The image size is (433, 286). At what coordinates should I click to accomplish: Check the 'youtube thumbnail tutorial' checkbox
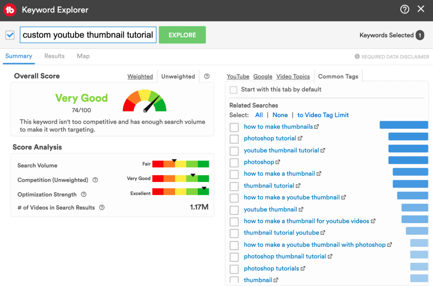pos(234,151)
